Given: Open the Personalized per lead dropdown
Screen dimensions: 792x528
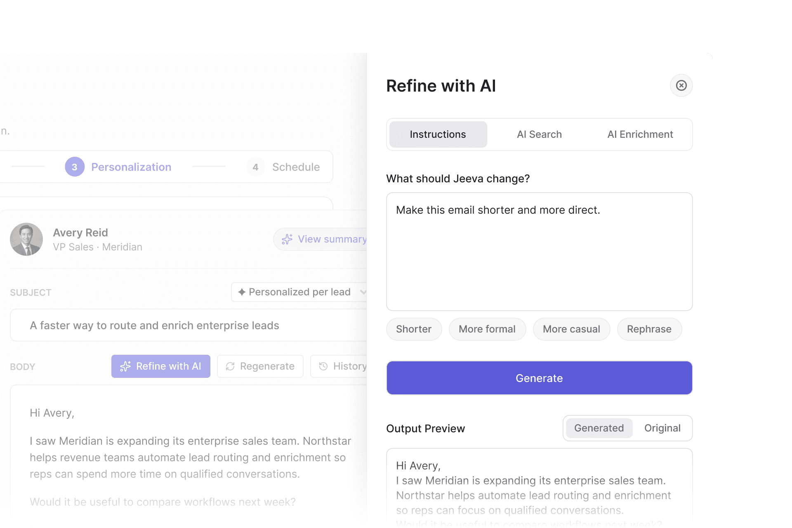Looking at the screenshot, I should 299,292.
